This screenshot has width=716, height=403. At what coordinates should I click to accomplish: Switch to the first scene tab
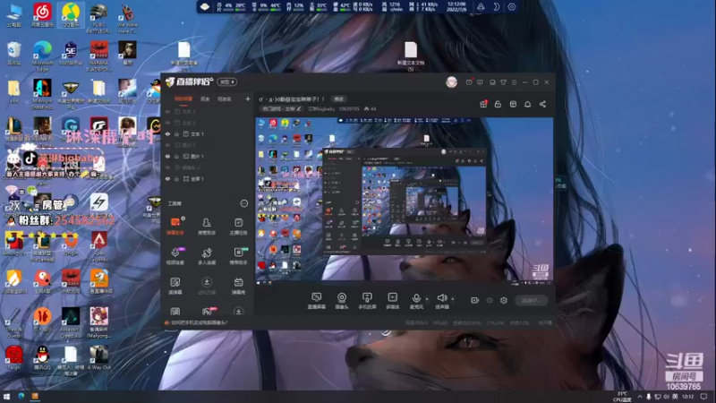click(183, 99)
